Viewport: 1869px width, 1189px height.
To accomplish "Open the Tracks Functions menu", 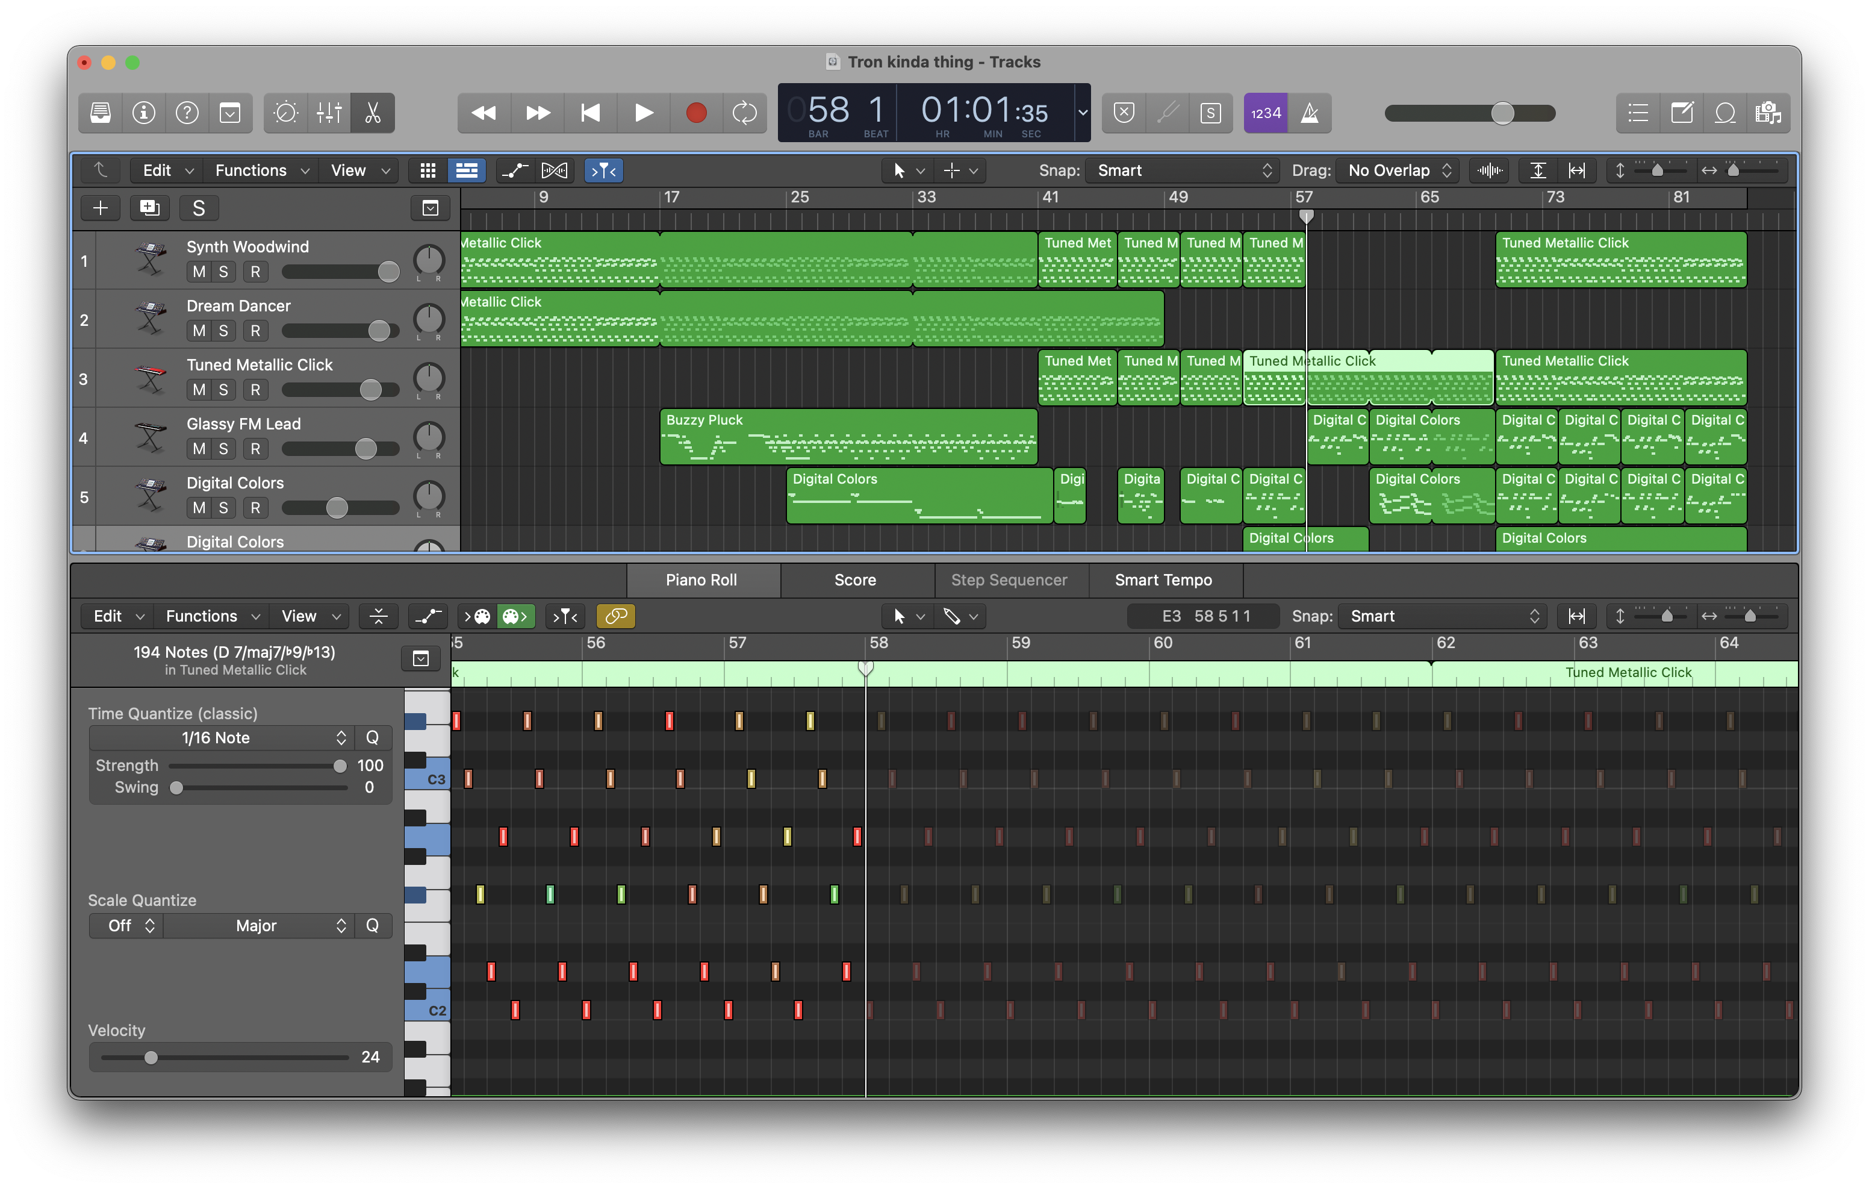I will pyautogui.click(x=261, y=170).
